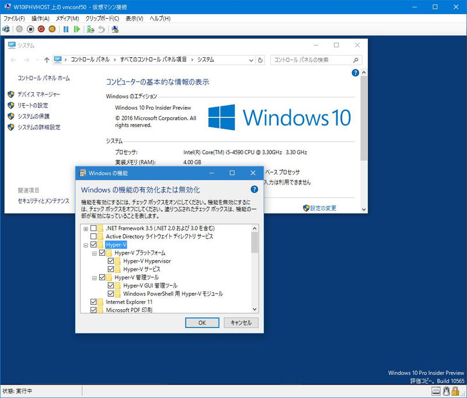Image resolution: width=467 pixels, height=398 pixels.
Task: Click the Windows Features dialog title icon
Action: coord(82,173)
